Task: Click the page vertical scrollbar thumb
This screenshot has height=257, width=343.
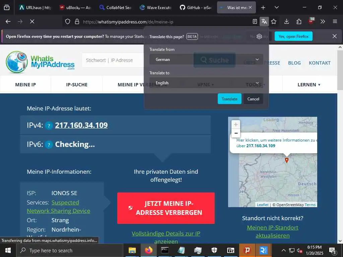Action: coord(340,70)
